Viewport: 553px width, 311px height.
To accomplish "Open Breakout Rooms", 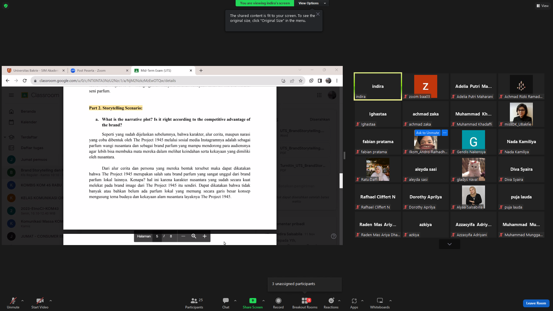I will pos(305,303).
